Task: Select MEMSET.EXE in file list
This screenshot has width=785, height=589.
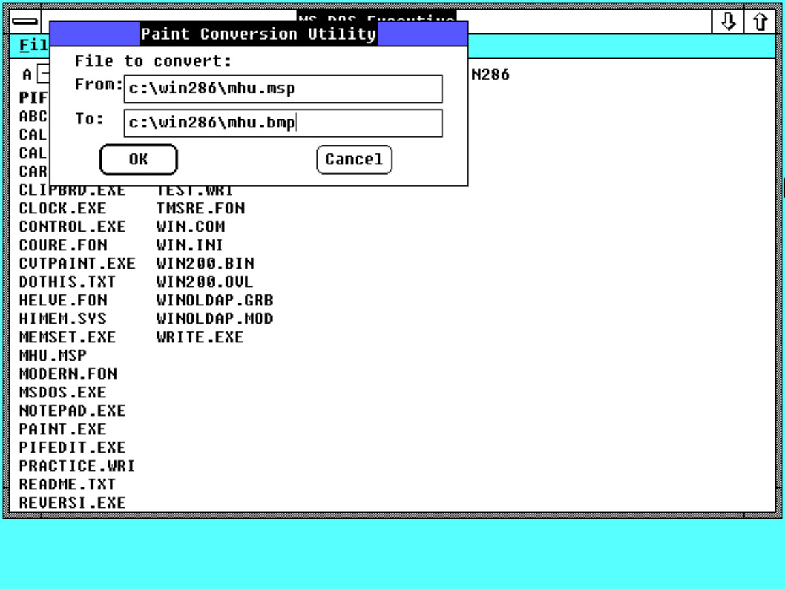Action: coord(67,337)
